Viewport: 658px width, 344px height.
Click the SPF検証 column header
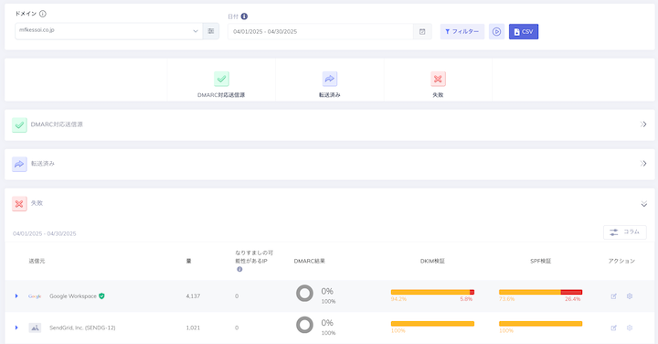click(540, 262)
